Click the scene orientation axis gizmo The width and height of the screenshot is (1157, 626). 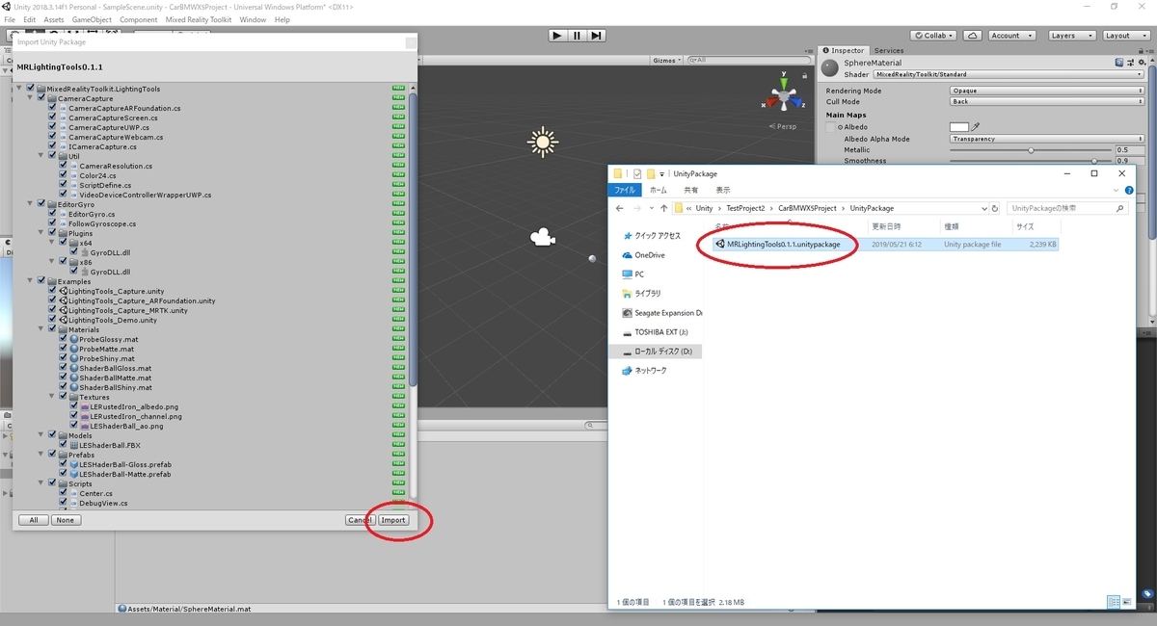[785, 96]
